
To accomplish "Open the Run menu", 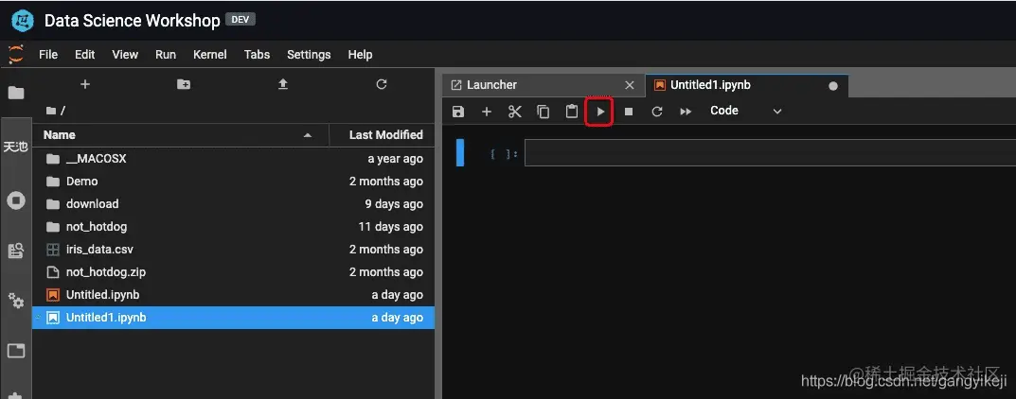I will (166, 54).
